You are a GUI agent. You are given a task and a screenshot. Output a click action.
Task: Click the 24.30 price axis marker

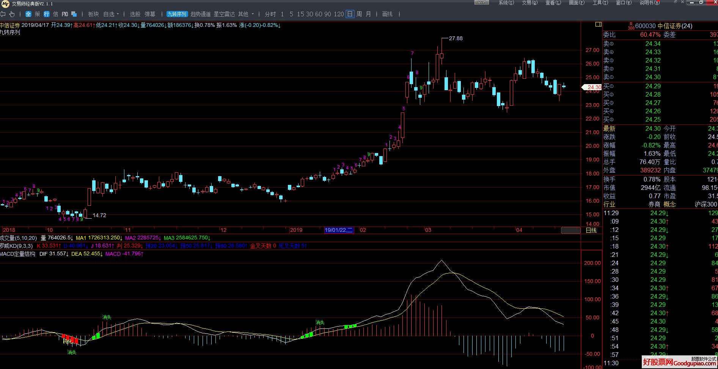click(592, 87)
